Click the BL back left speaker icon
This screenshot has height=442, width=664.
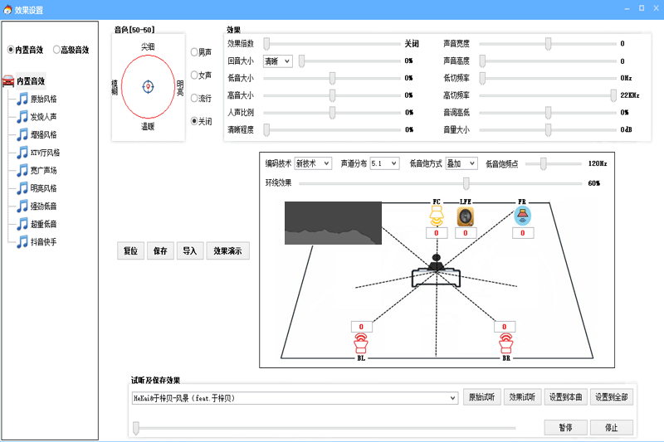tap(361, 343)
